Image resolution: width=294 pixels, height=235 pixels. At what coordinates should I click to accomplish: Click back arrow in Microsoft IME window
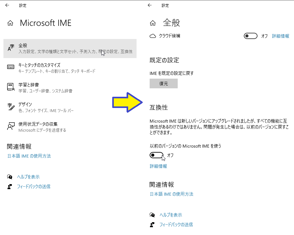click(7, 5)
